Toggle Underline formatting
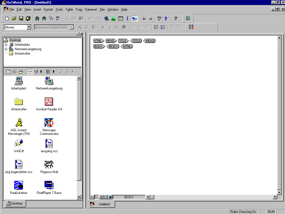This screenshot has height=214, width=285. [x=117, y=27]
